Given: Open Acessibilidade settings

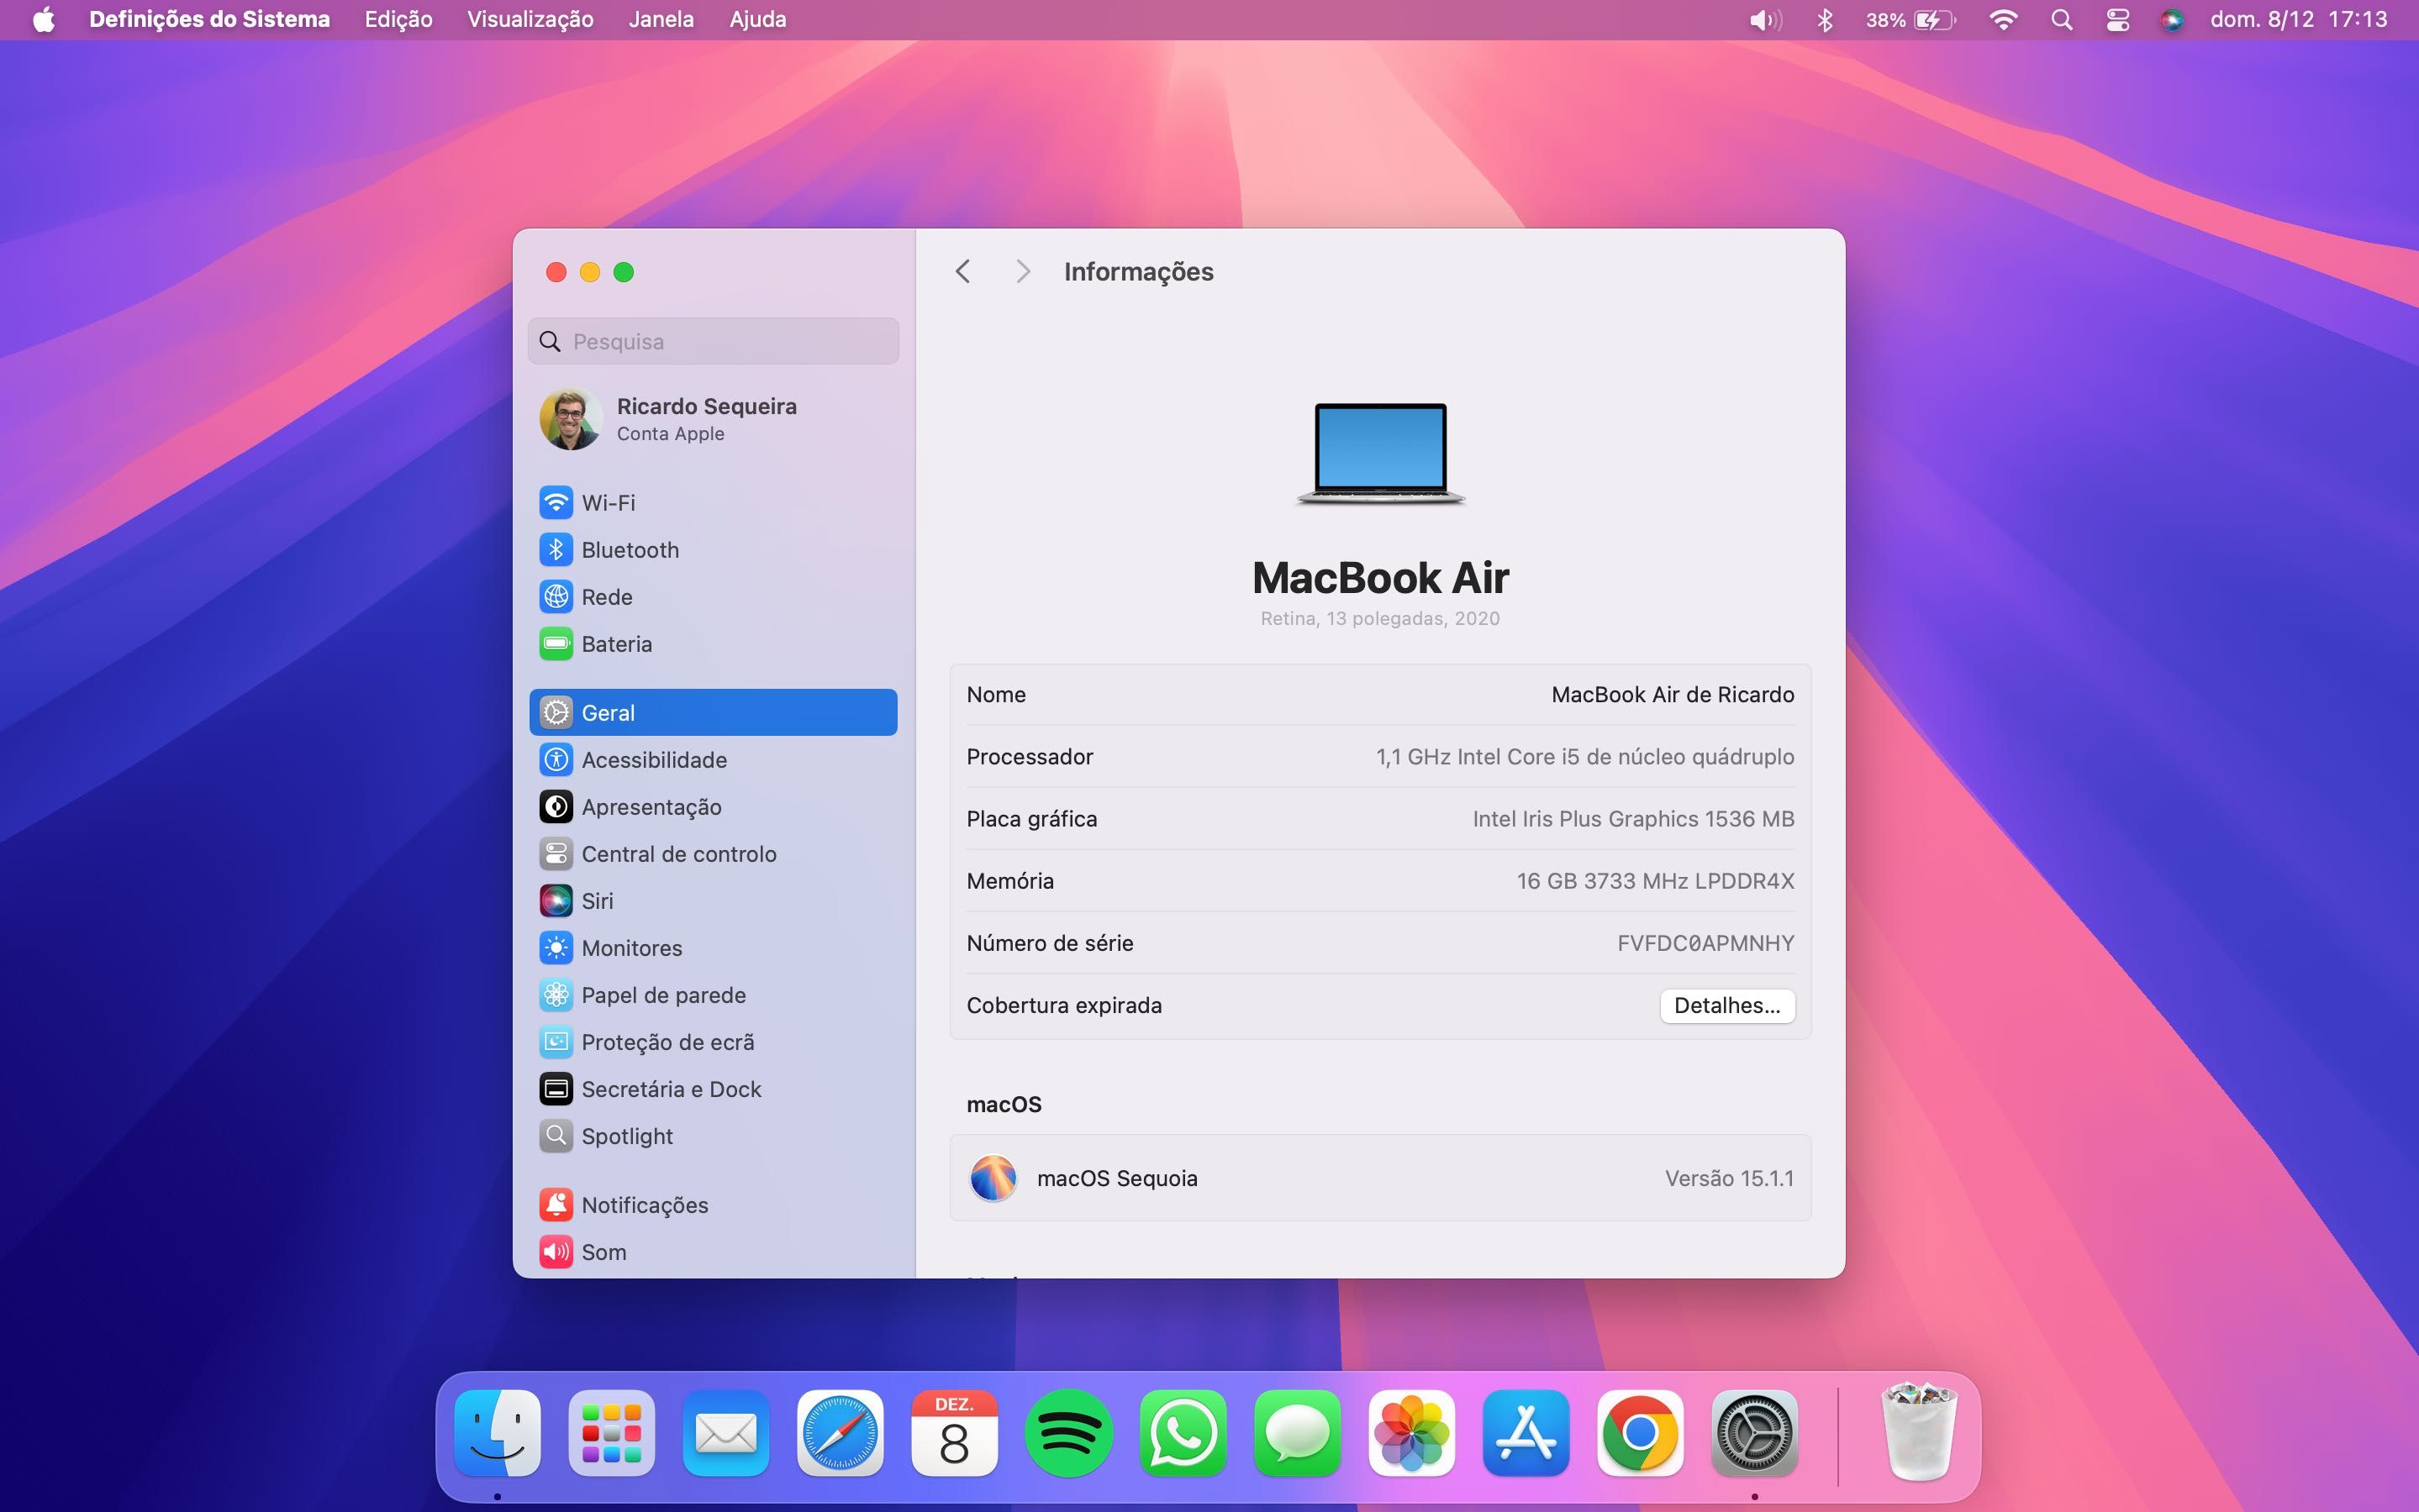Looking at the screenshot, I should tap(712, 760).
